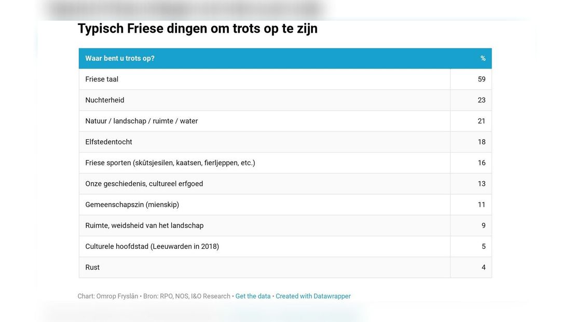The height and width of the screenshot is (322, 573).
Task: Click the value 4 for Rust
Action: click(484, 267)
